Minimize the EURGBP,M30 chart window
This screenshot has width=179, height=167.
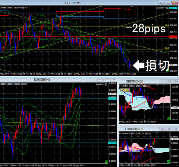(x=163, y=129)
